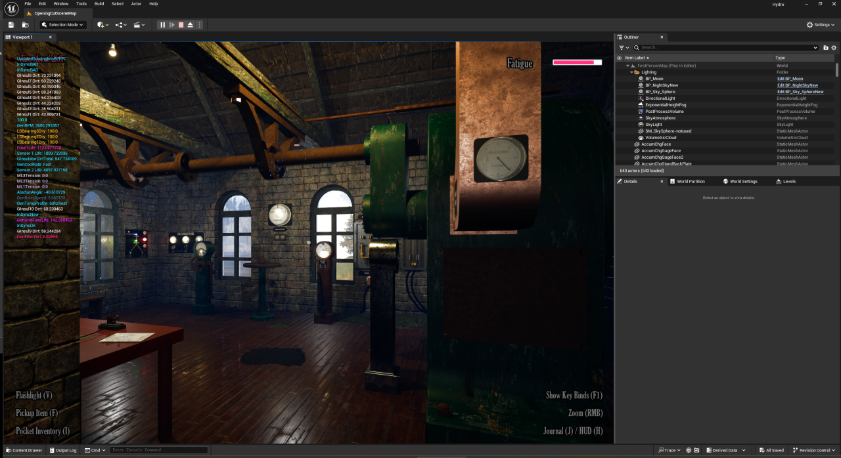This screenshot has height=458, width=841.
Task: Click the Outliner search field
Action: (x=726, y=48)
